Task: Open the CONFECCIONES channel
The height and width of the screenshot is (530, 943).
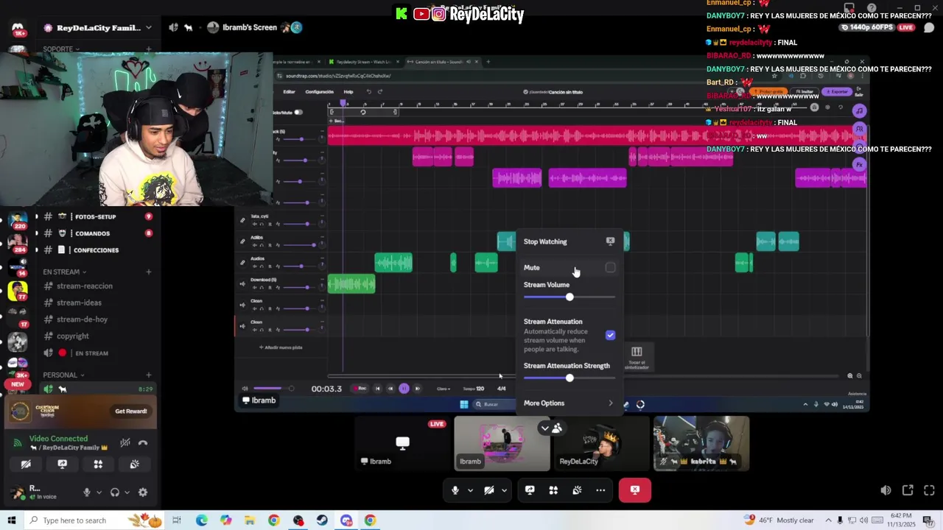Action: (96, 250)
